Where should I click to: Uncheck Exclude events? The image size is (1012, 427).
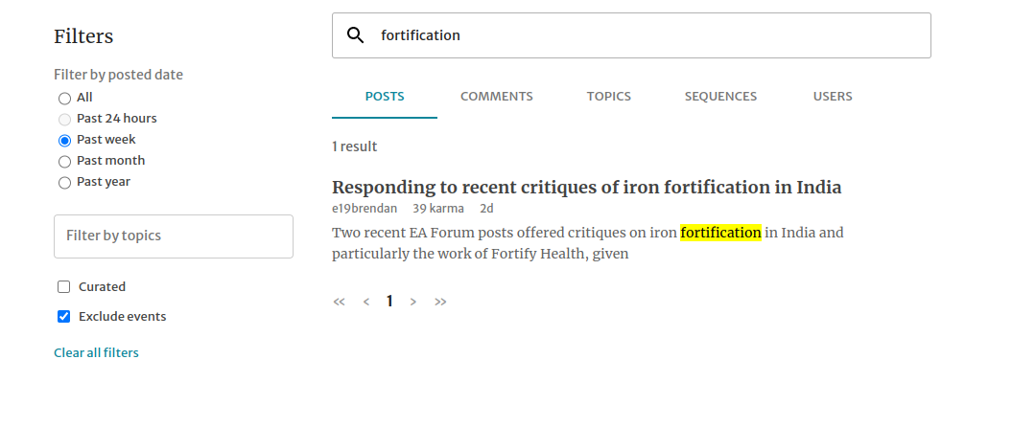click(x=64, y=317)
